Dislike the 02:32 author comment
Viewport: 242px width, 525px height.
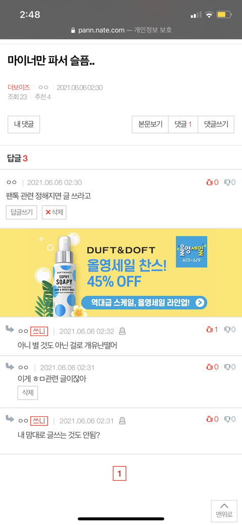[227, 329]
